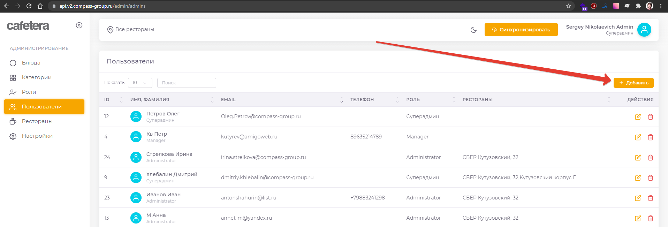The width and height of the screenshot is (668, 227).
Task: Click edit icon for Стрелкова Ирина
Action: point(638,157)
